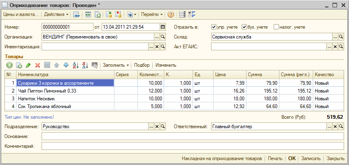
Task: Click the Номер input field
Action: (67, 27)
